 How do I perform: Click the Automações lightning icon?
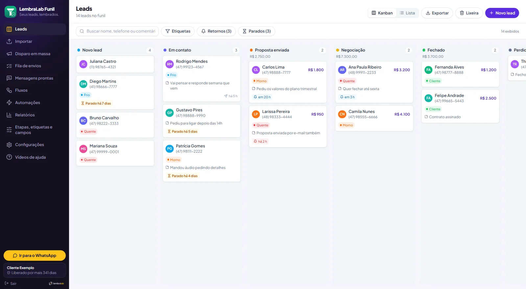click(9, 102)
